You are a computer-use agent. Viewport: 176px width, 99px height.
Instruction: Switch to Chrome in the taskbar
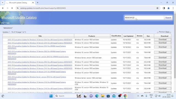(x=125, y=96)
